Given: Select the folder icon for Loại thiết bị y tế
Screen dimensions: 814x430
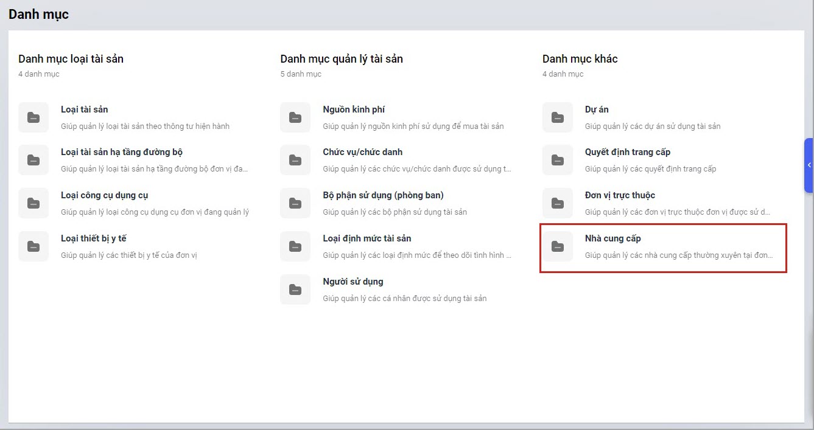Looking at the screenshot, I should [33, 246].
